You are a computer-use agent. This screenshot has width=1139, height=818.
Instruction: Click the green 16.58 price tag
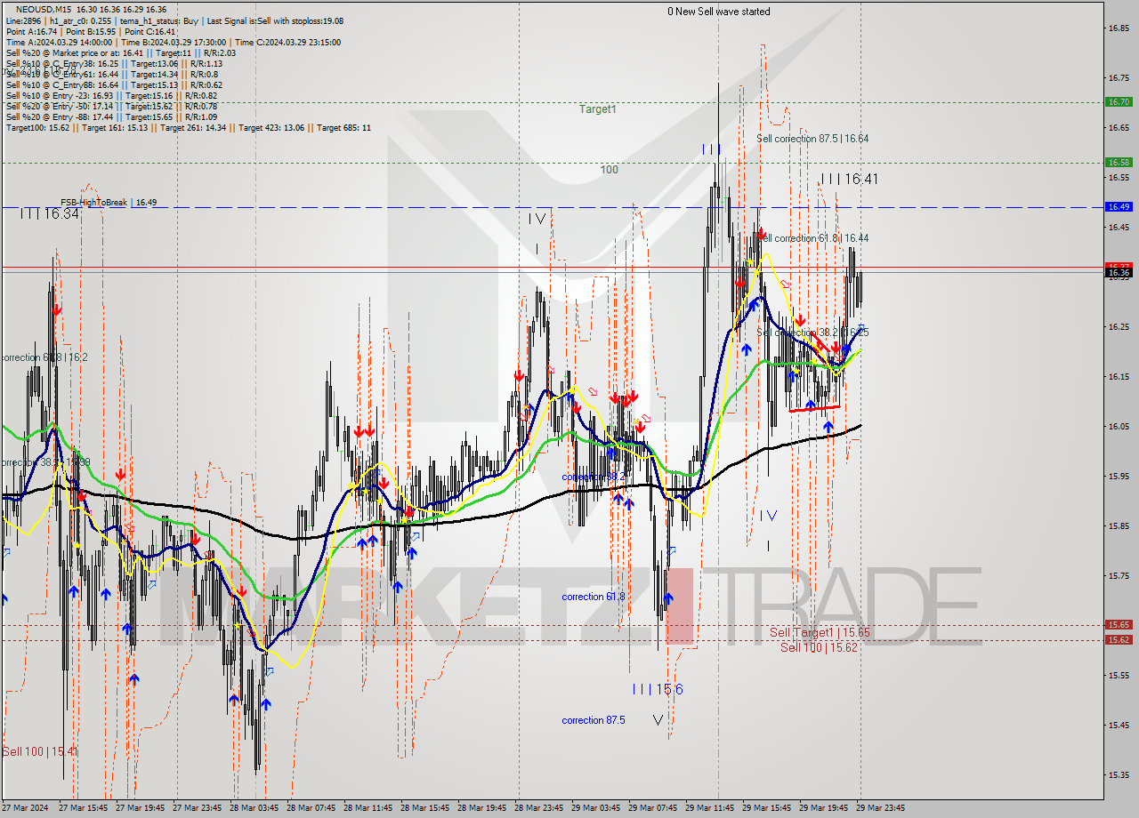(x=1119, y=162)
